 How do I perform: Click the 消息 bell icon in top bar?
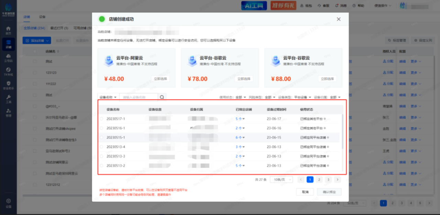pyautogui.click(x=341, y=6)
